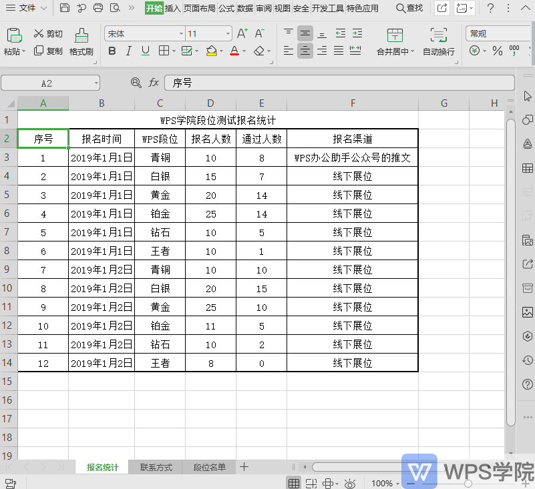Image resolution: width=535 pixels, height=489 pixels.
Task: Increase font size with A+ icon
Action: 242,33
